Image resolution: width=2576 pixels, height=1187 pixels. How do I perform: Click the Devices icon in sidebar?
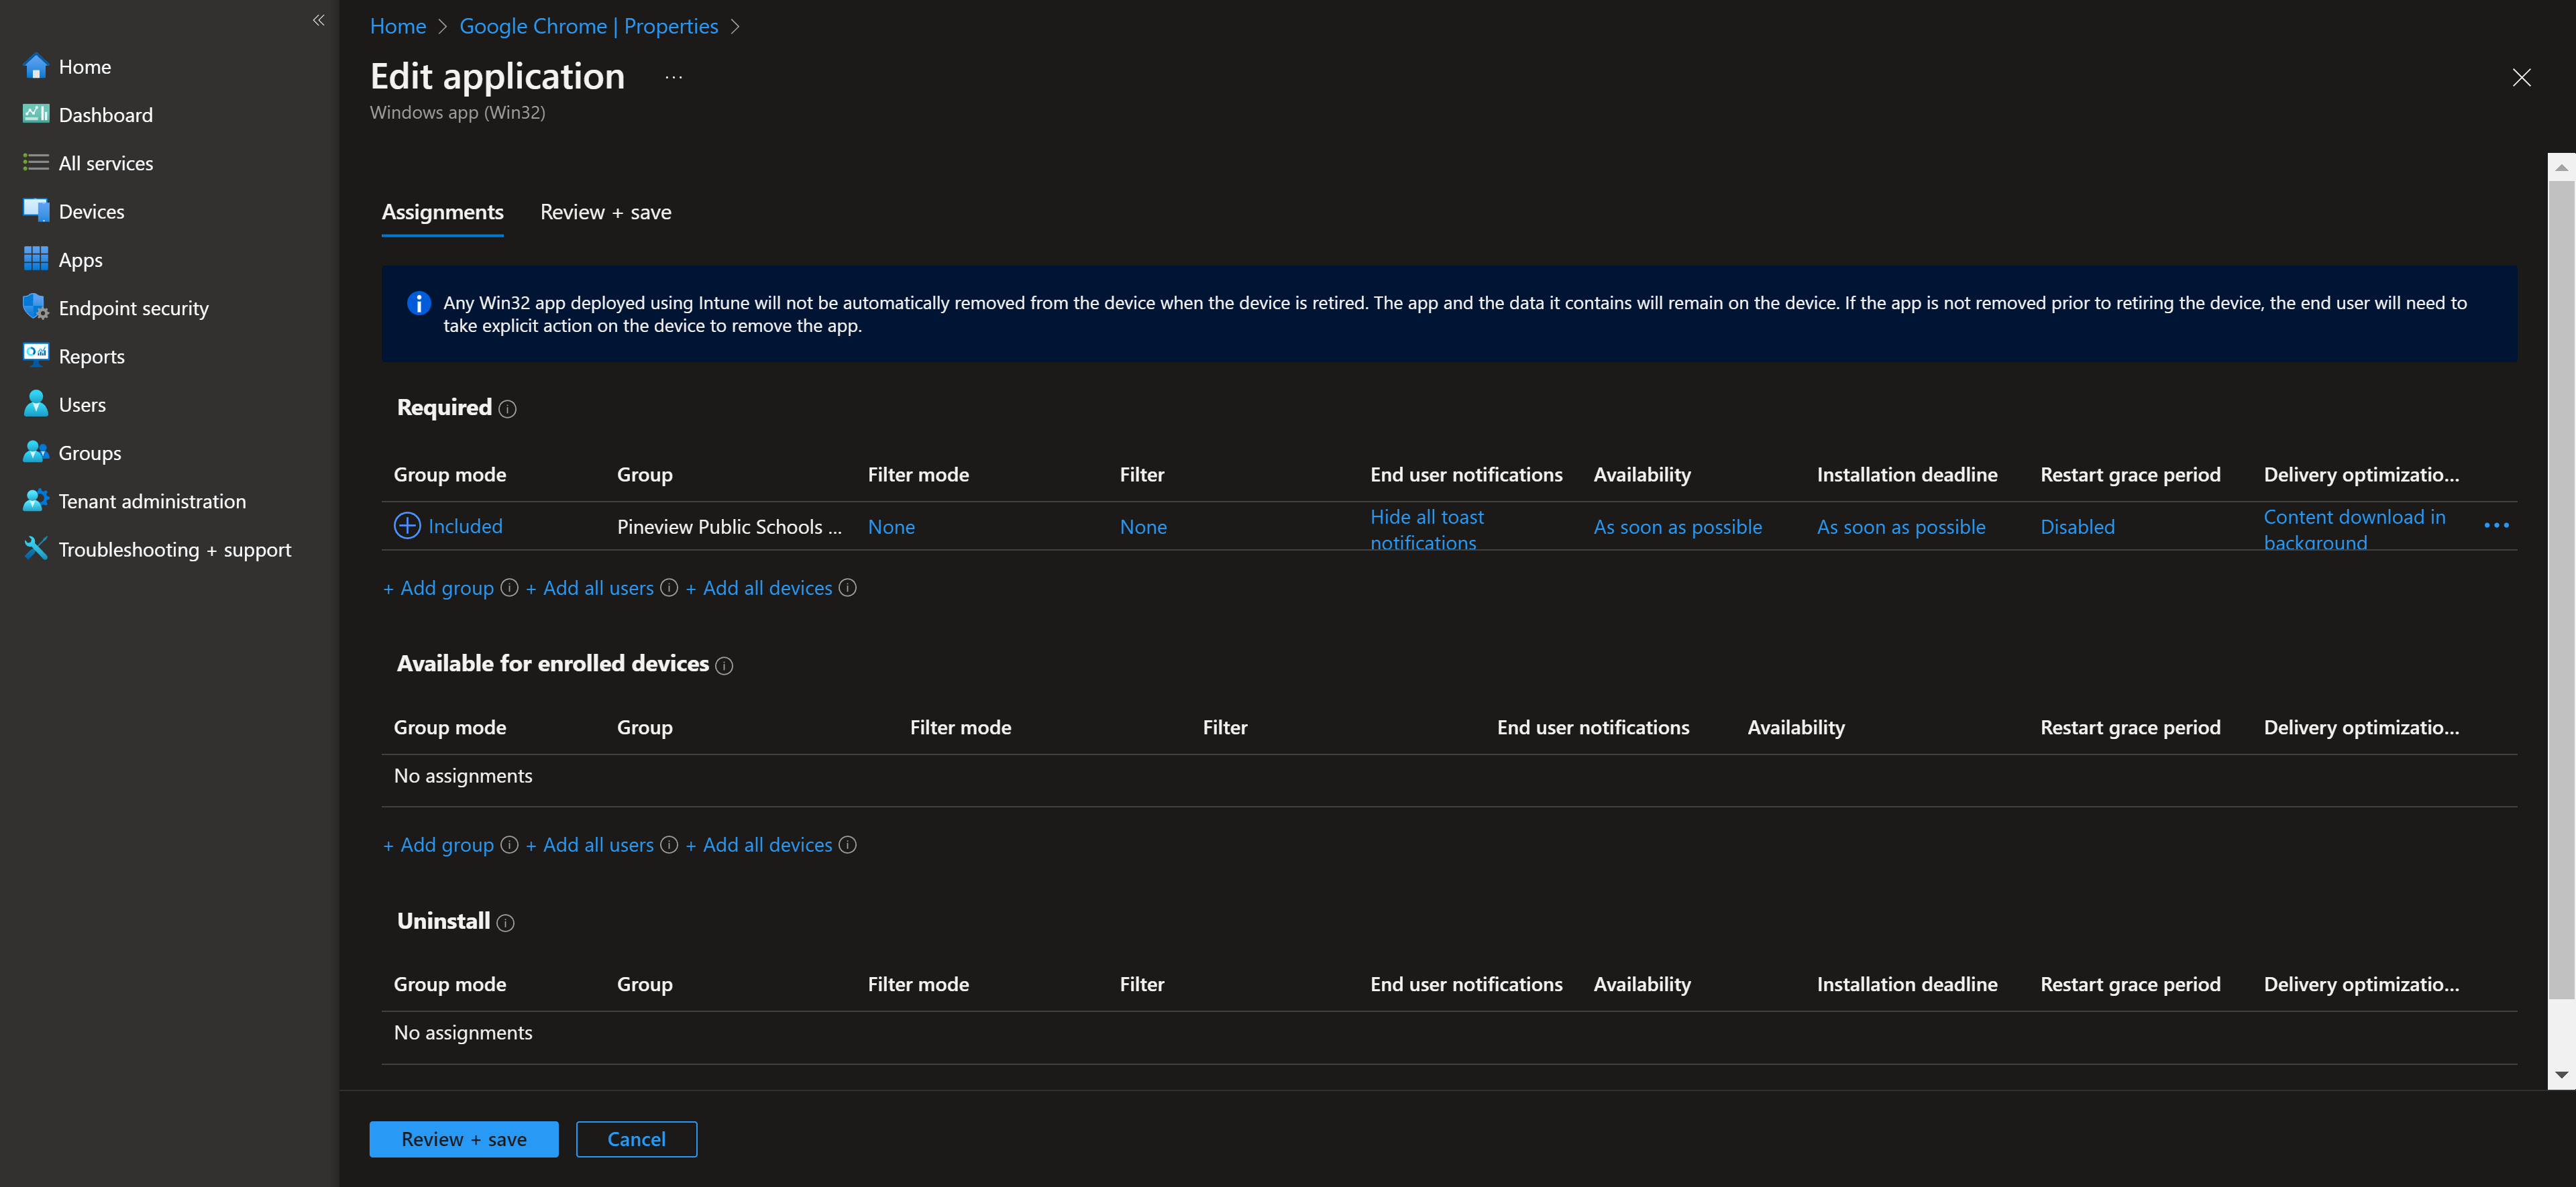pyautogui.click(x=36, y=210)
